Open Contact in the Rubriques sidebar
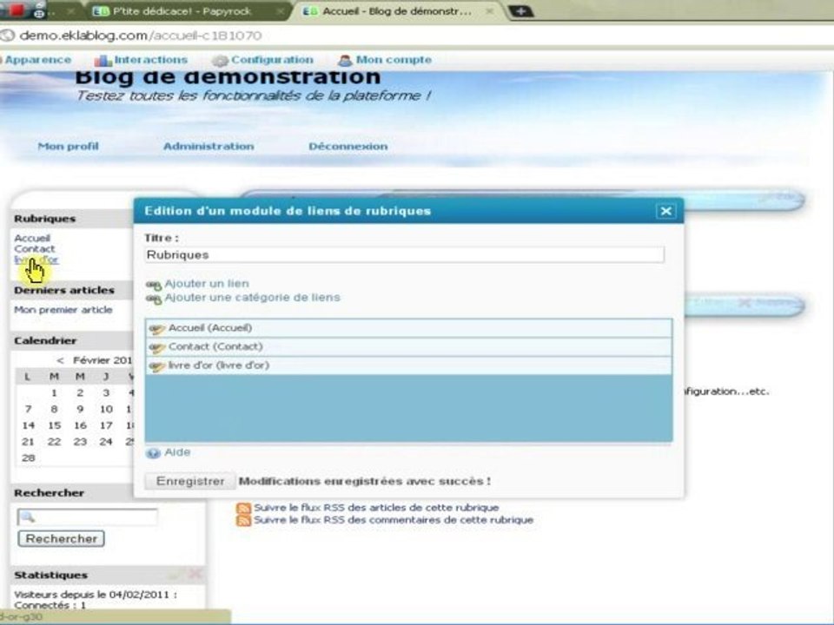This screenshot has width=834, height=625. pyautogui.click(x=35, y=249)
